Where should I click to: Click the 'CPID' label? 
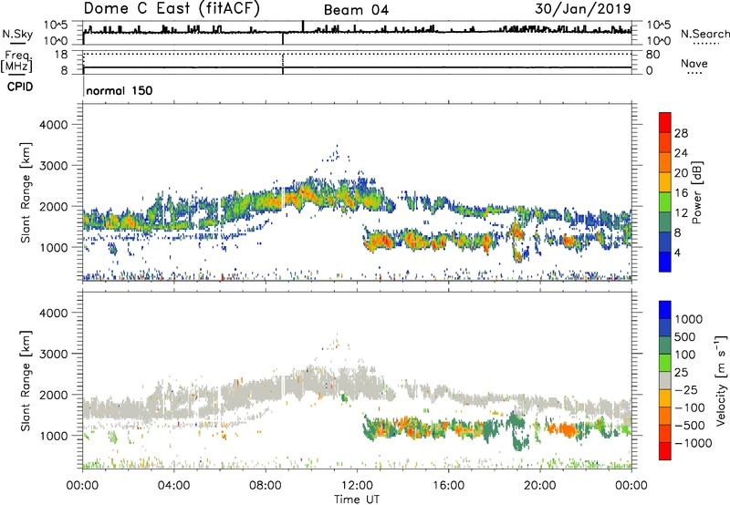point(20,87)
